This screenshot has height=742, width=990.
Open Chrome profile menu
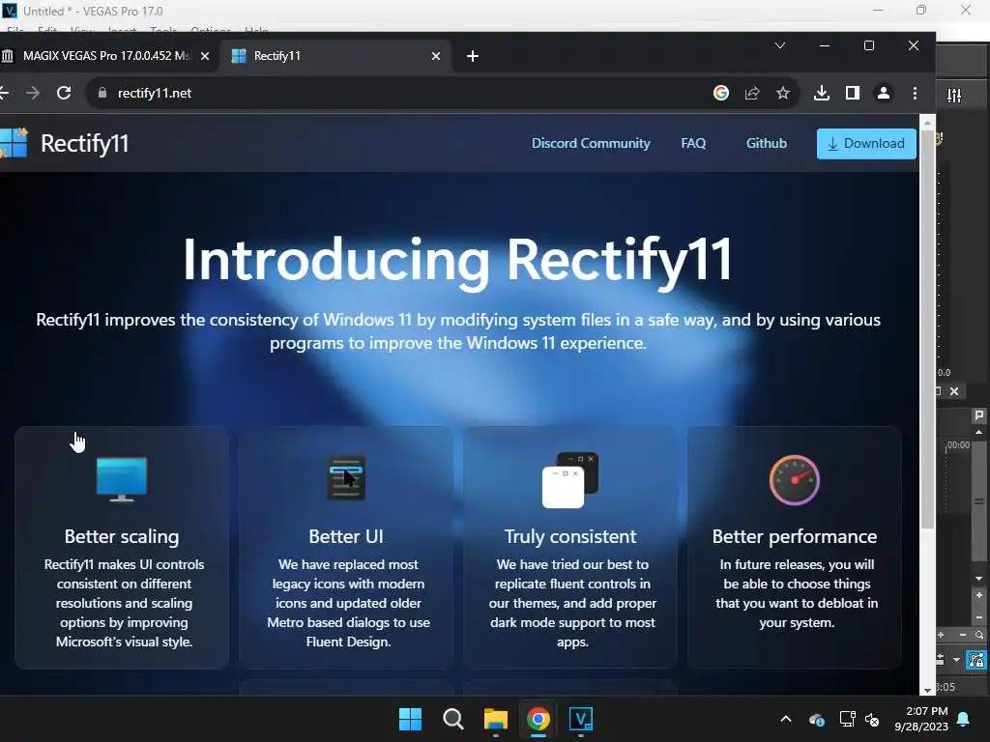[884, 94]
